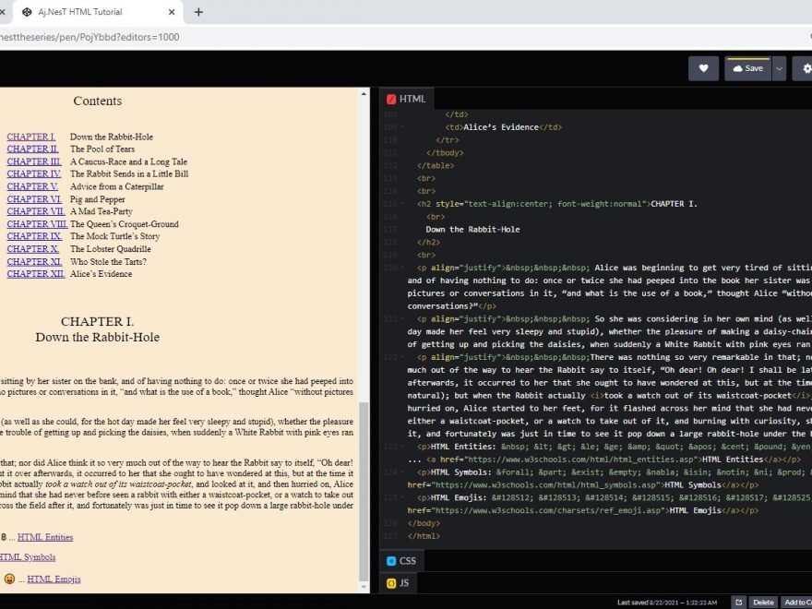Open the pen in a new window using the share icon
Viewport: 812px width, 609px height.
click(x=738, y=602)
